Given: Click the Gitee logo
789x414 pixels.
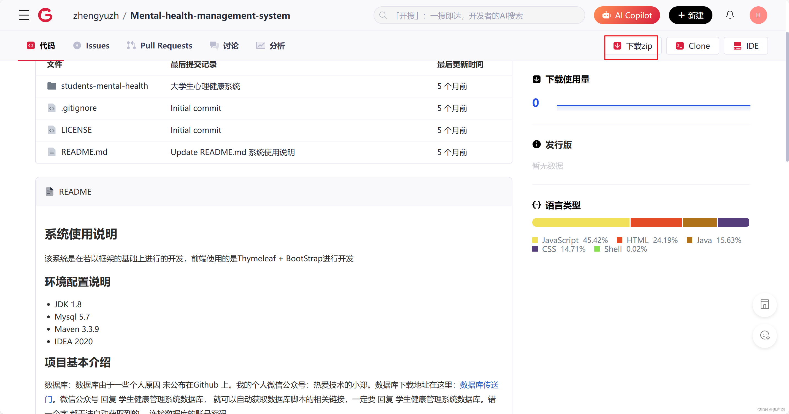Looking at the screenshot, I should click(x=45, y=15).
